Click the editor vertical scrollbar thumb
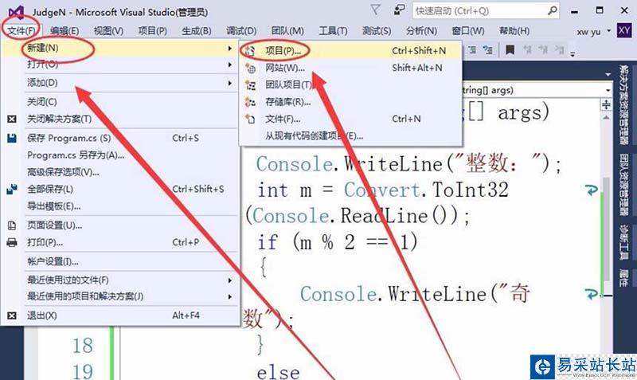637x380 pixels. click(606, 229)
